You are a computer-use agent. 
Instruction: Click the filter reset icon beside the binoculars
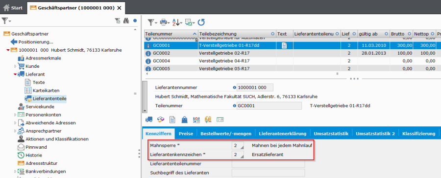click(x=117, y=20)
